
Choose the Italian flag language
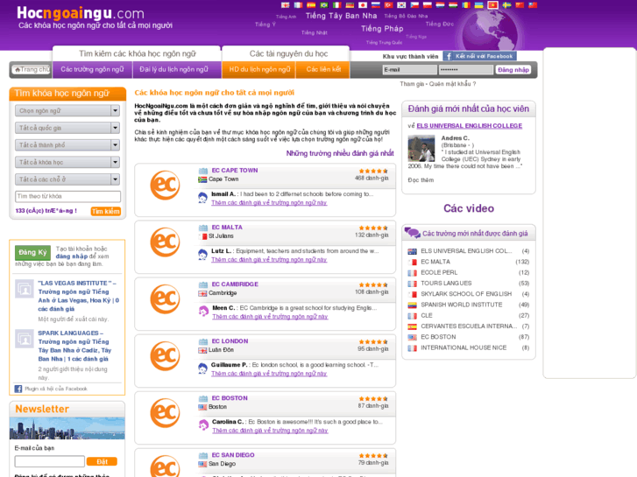click(x=336, y=5)
